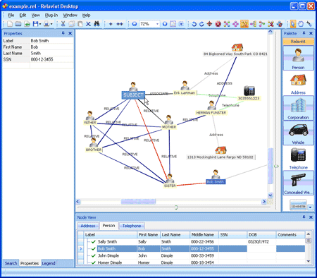The image size is (317, 278).
Task: Open the View menu
Action: coord(36,16)
